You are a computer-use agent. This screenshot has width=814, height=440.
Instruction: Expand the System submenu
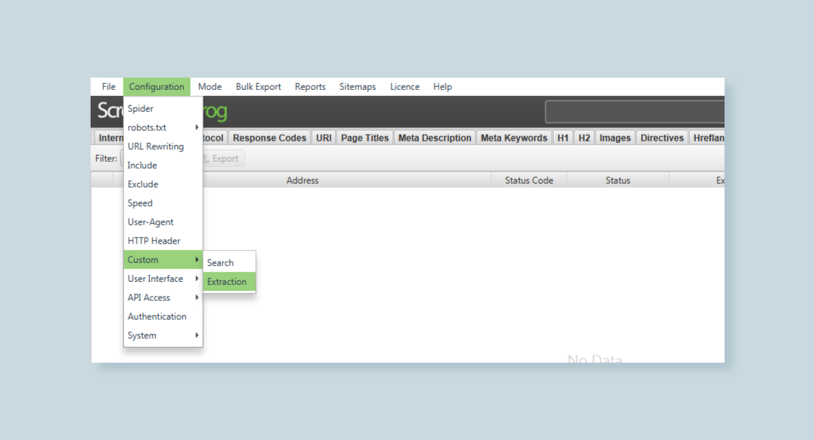pyautogui.click(x=163, y=336)
